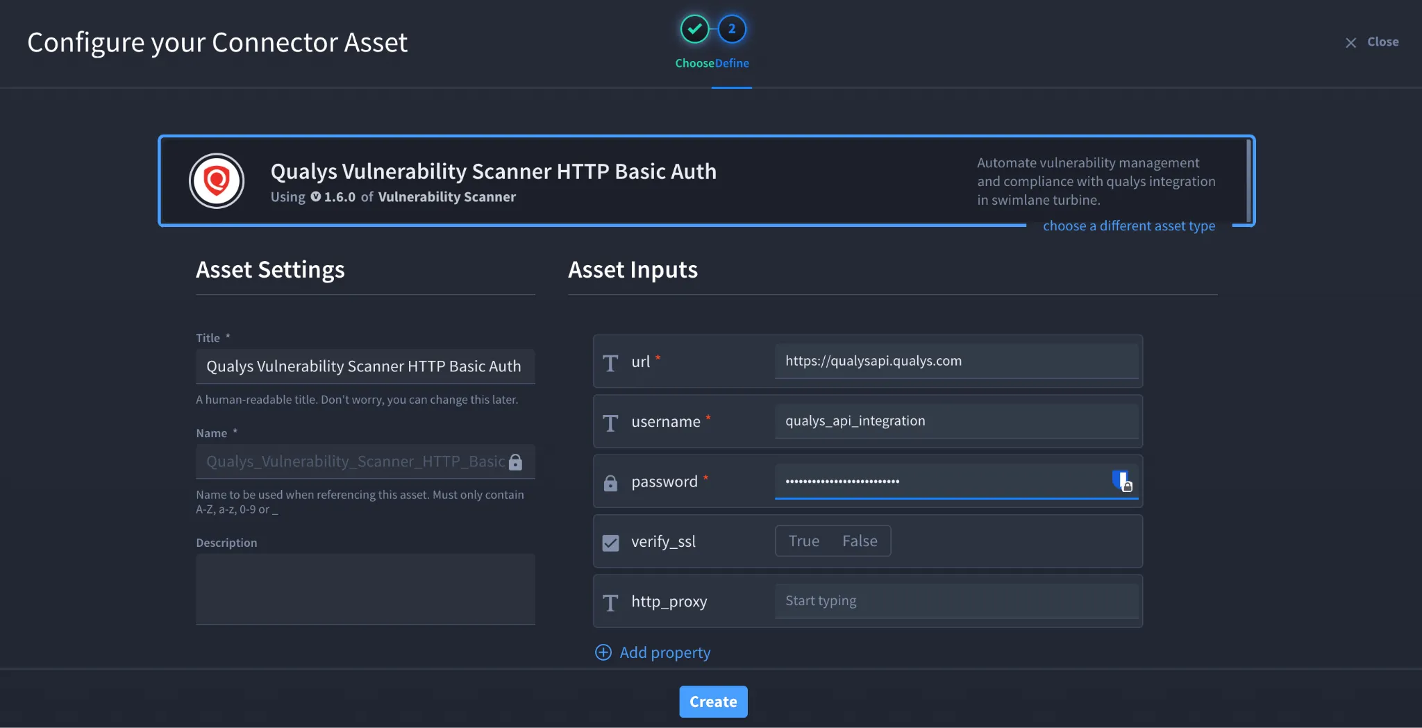
Task: Set verify_ssl to True
Action: (x=804, y=541)
